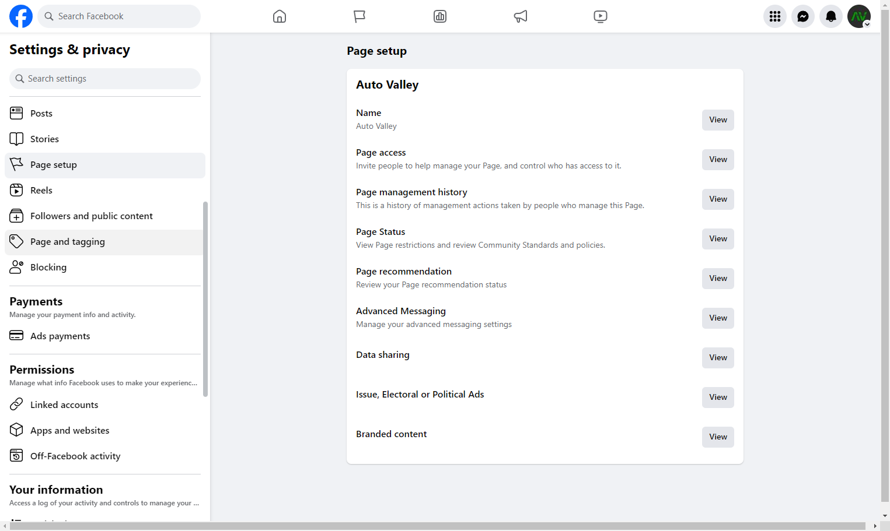Go to the Home feed icon
The height and width of the screenshot is (531, 890).
click(x=280, y=16)
